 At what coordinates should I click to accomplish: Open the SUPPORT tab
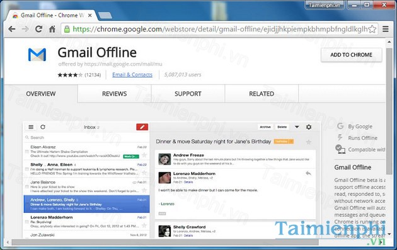188,94
